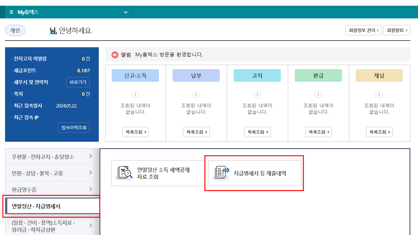Click the 회원정보 관리 button
418x235 pixels.
tap(363, 30)
